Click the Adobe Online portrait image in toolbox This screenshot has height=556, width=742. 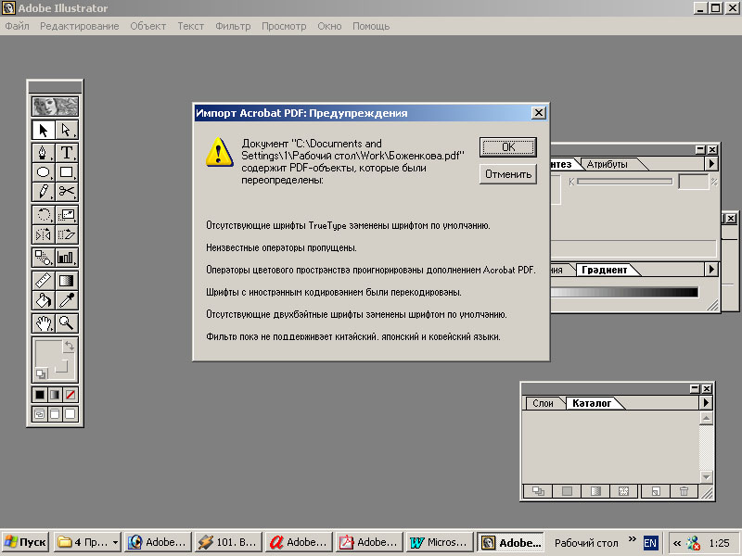tap(55, 107)
